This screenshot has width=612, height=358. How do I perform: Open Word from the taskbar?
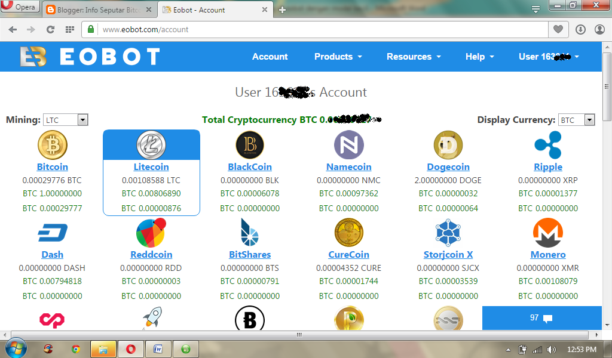(x=158, y=348)
